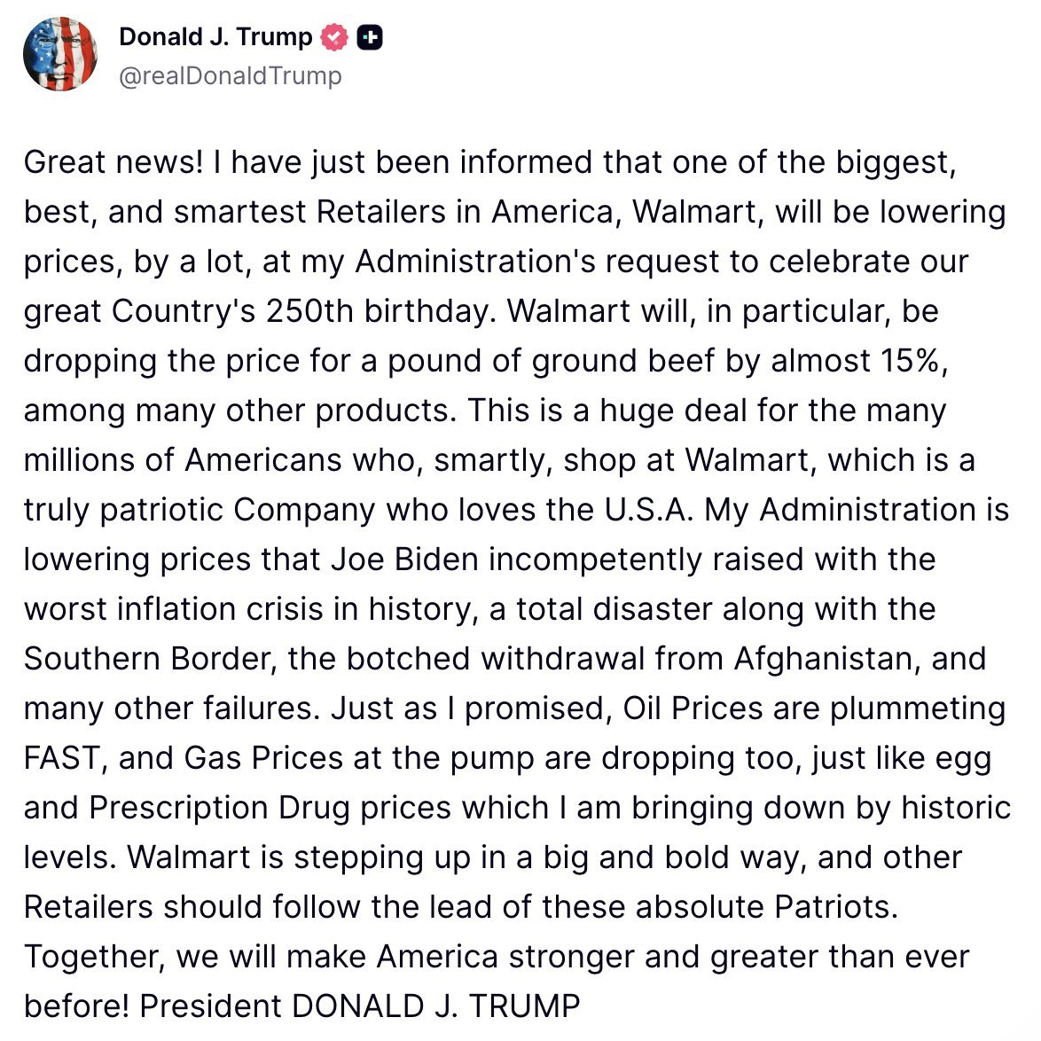Click the word 'Afghanistan' in the post
The height and width of the screenshot is (1041, 1041).
[827, 659]
